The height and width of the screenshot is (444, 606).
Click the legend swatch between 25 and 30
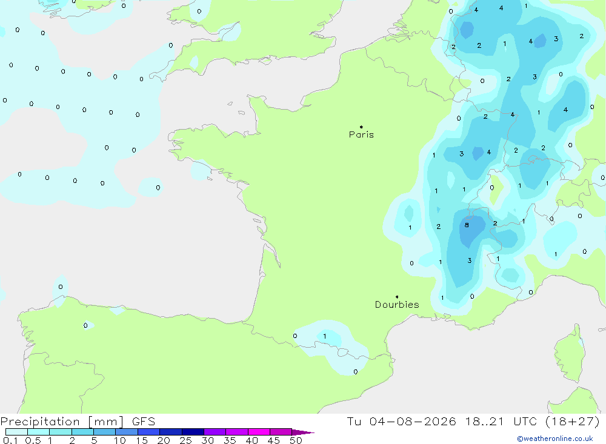point(193,432)
